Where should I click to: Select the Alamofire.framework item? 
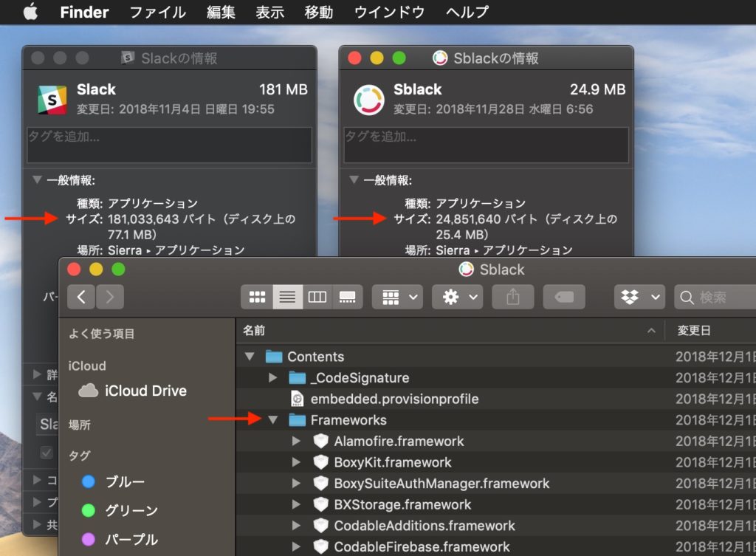pos(399,441)
